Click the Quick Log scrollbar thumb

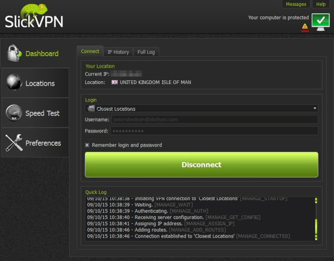tap(316, 226)
